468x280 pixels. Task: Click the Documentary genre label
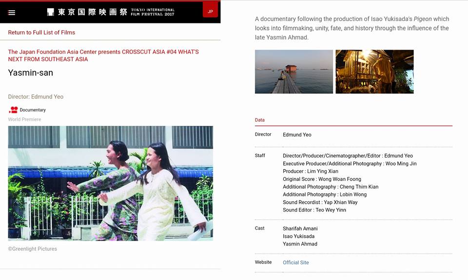click(x=33, y=110)
